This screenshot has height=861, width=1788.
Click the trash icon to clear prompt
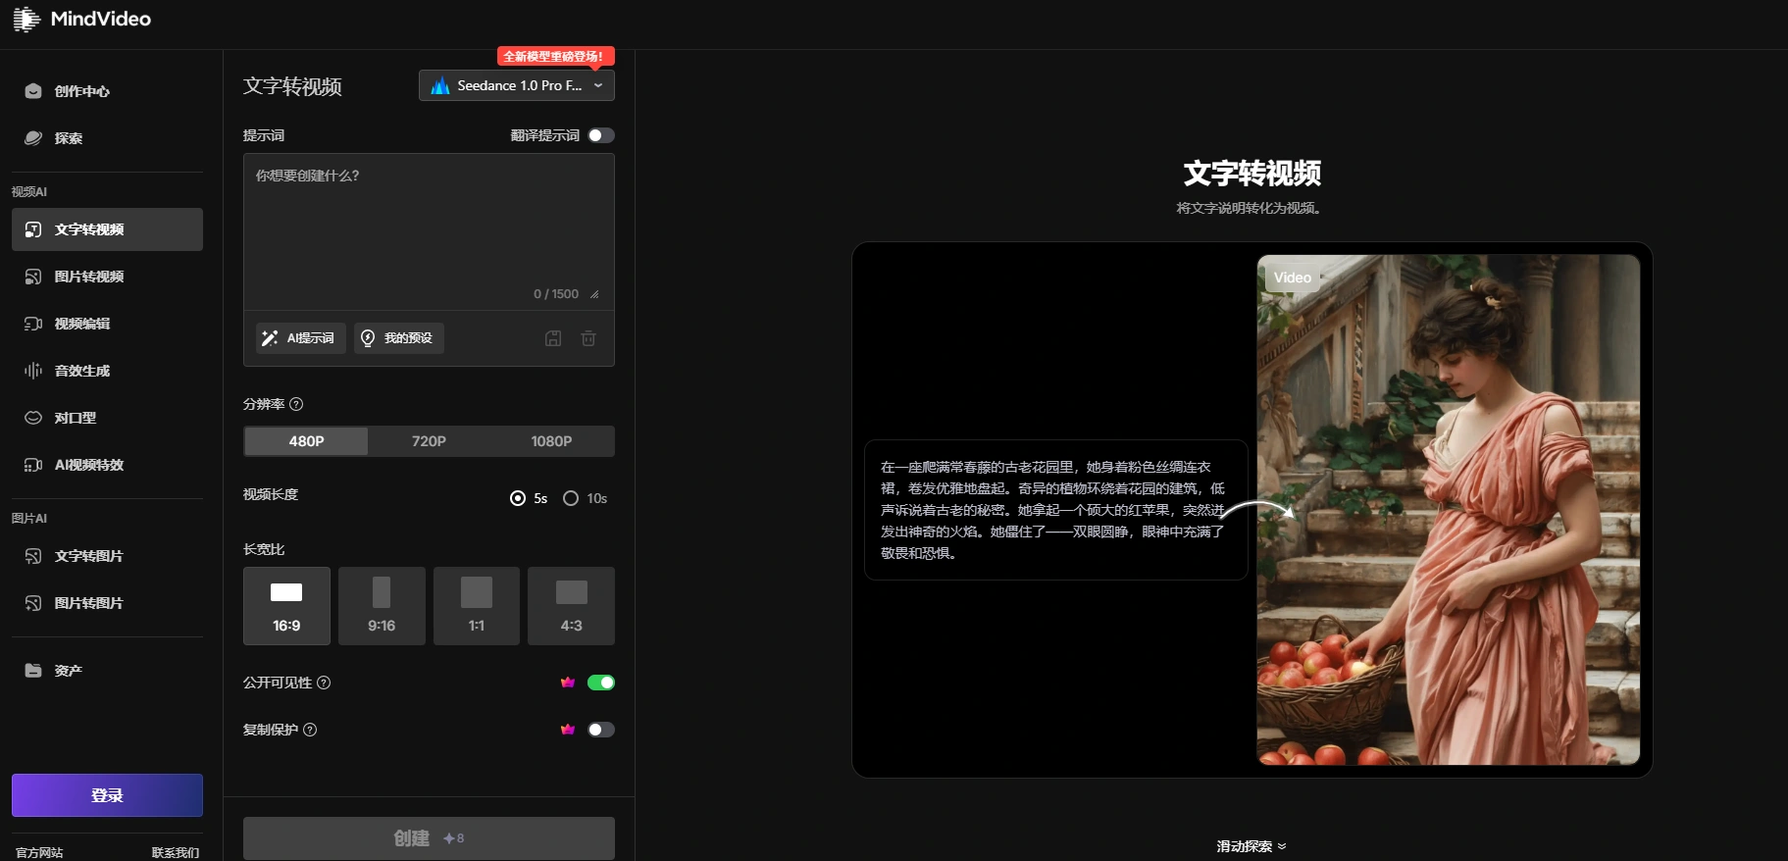(x=588, y=338)
